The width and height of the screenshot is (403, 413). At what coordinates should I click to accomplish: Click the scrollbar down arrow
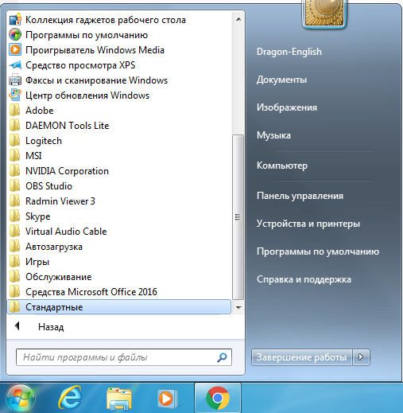238,308
